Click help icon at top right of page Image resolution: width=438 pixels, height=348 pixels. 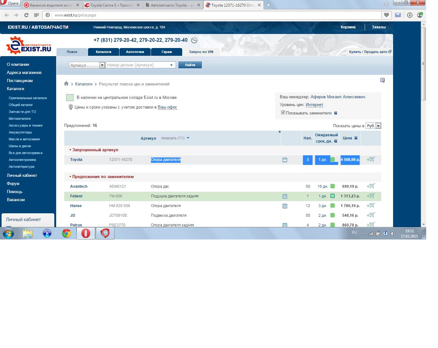tap(382, 80)
